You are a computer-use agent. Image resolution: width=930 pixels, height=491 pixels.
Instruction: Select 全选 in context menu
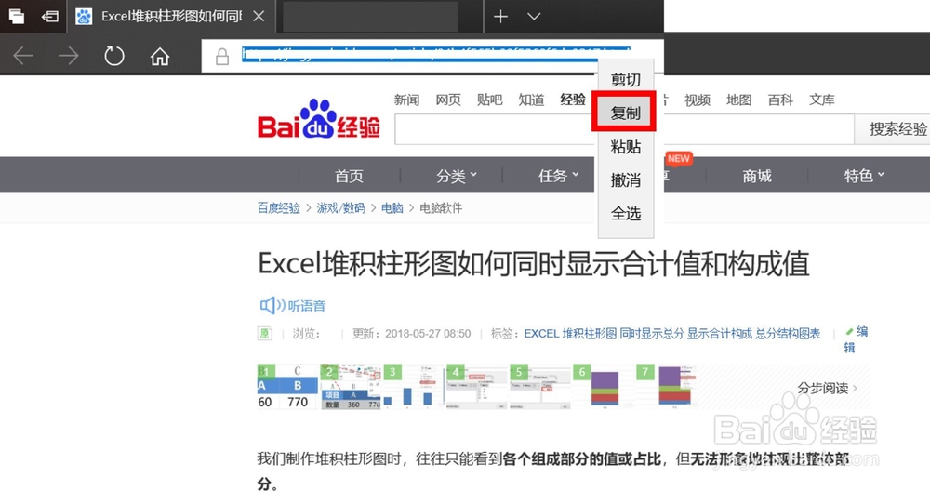(625, 213)
